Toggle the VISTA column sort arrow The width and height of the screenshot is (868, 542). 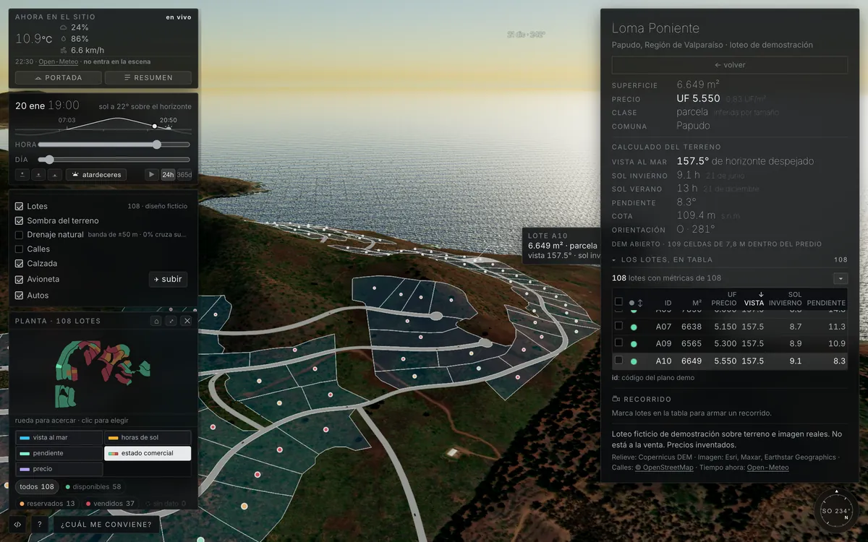(754, 298)
